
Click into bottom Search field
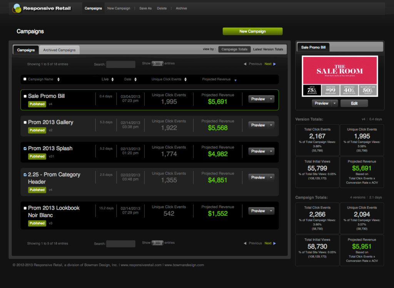120,244
